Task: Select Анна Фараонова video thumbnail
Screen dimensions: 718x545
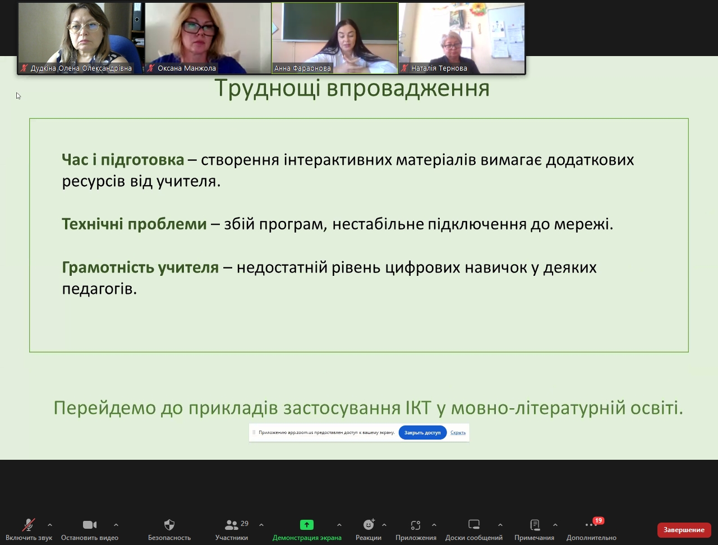Action: [x=335, y=38]
